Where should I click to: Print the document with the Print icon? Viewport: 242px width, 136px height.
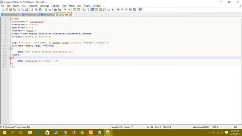coord(27,9)
